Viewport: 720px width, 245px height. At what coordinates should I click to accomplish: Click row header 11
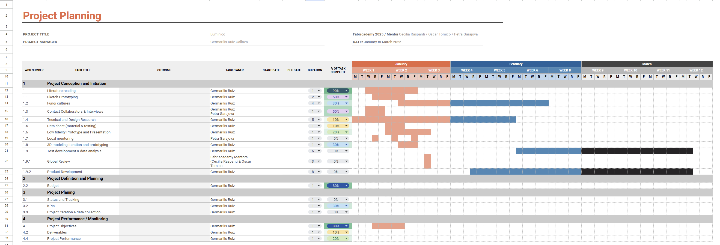[x=7, y=83]
